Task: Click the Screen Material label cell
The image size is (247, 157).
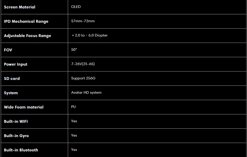Action: point(34,7)
